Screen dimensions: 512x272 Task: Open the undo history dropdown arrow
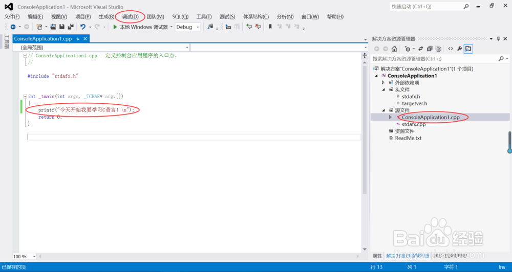click(x=90, y=27)
